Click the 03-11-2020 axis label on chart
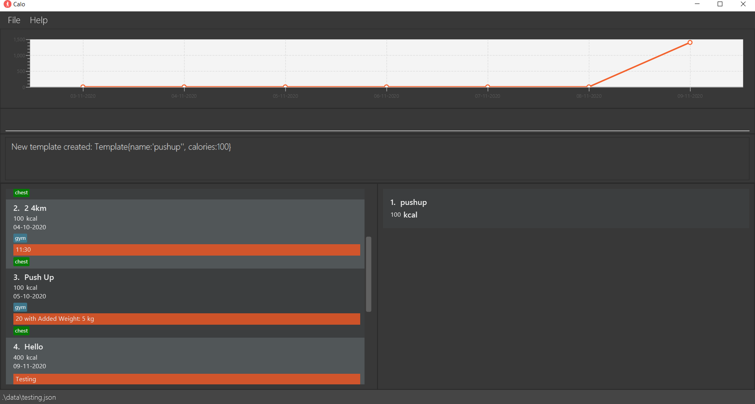755x404 pixels. click(x=83, y=96)
